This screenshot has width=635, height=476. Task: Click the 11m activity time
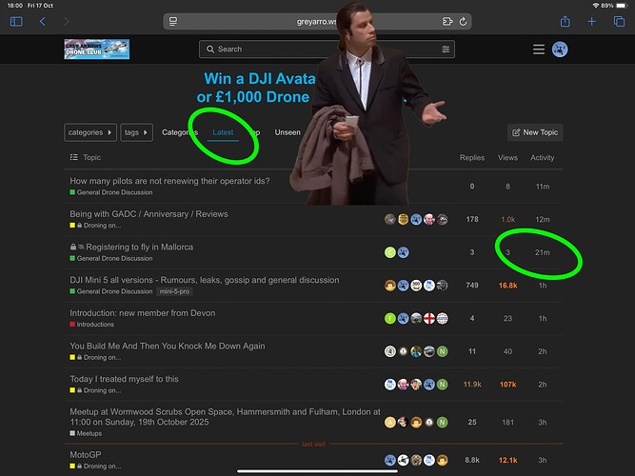click(x=543, y=187)
